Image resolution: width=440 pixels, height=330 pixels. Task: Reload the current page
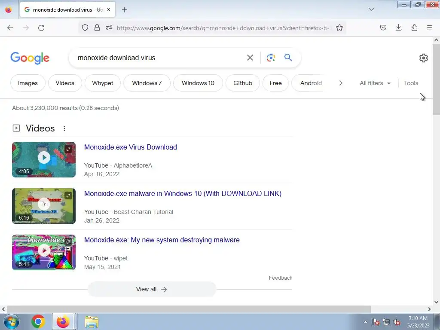coord(41,28)
